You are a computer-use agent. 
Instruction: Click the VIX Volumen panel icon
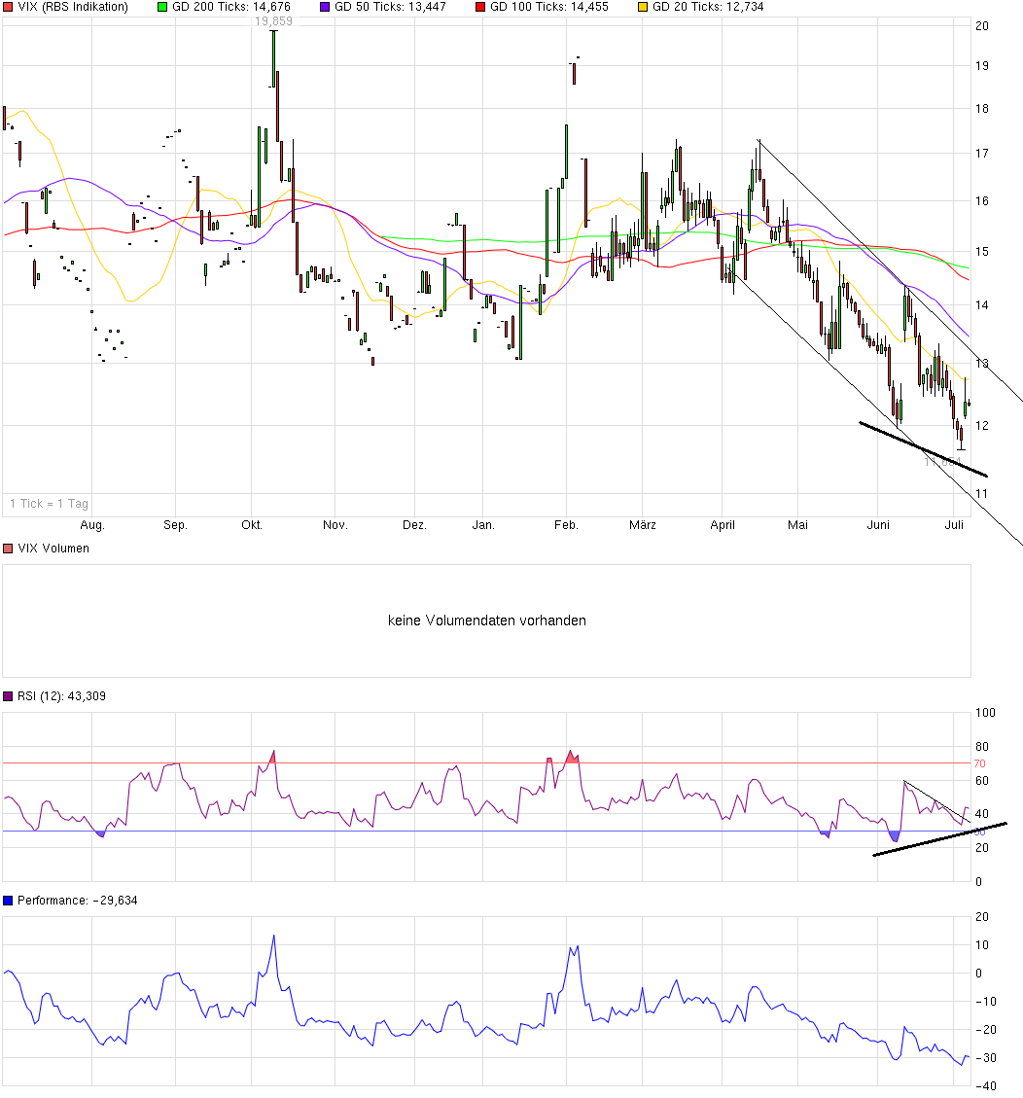[8, 548]
